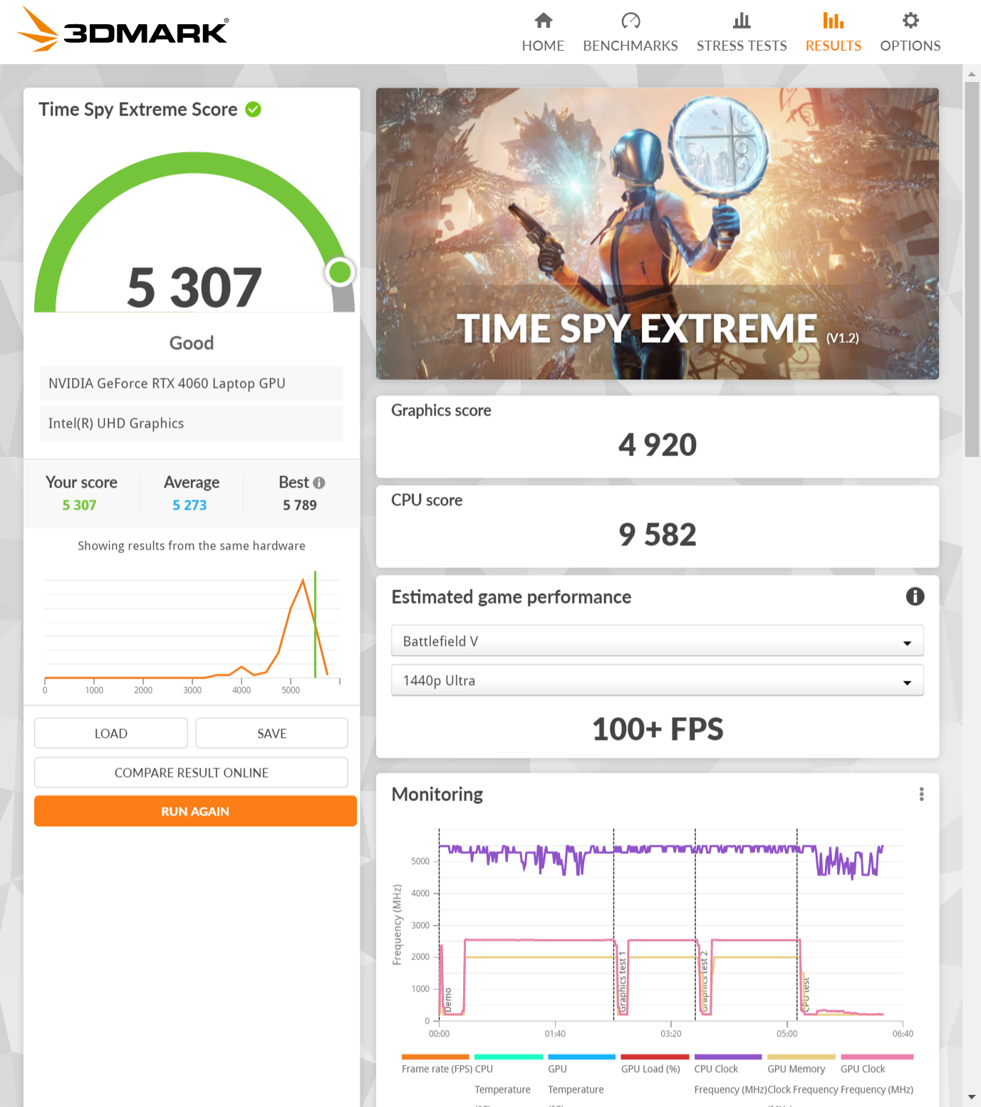Image resolution: width=981 pixels, height=1107 pixels.
Task: Click the Results bar icon
Action: [833, 20]
